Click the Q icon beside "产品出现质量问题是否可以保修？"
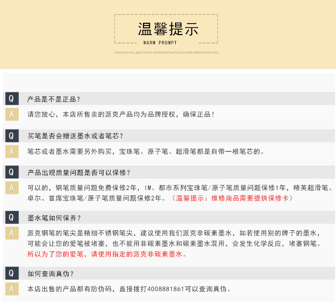Screen dimensions: 336x302 coord(12,172)
